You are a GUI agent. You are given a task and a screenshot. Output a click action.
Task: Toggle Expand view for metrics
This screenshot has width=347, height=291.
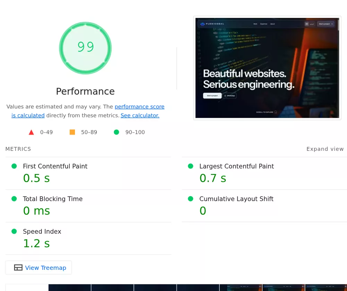pos(325,149)
